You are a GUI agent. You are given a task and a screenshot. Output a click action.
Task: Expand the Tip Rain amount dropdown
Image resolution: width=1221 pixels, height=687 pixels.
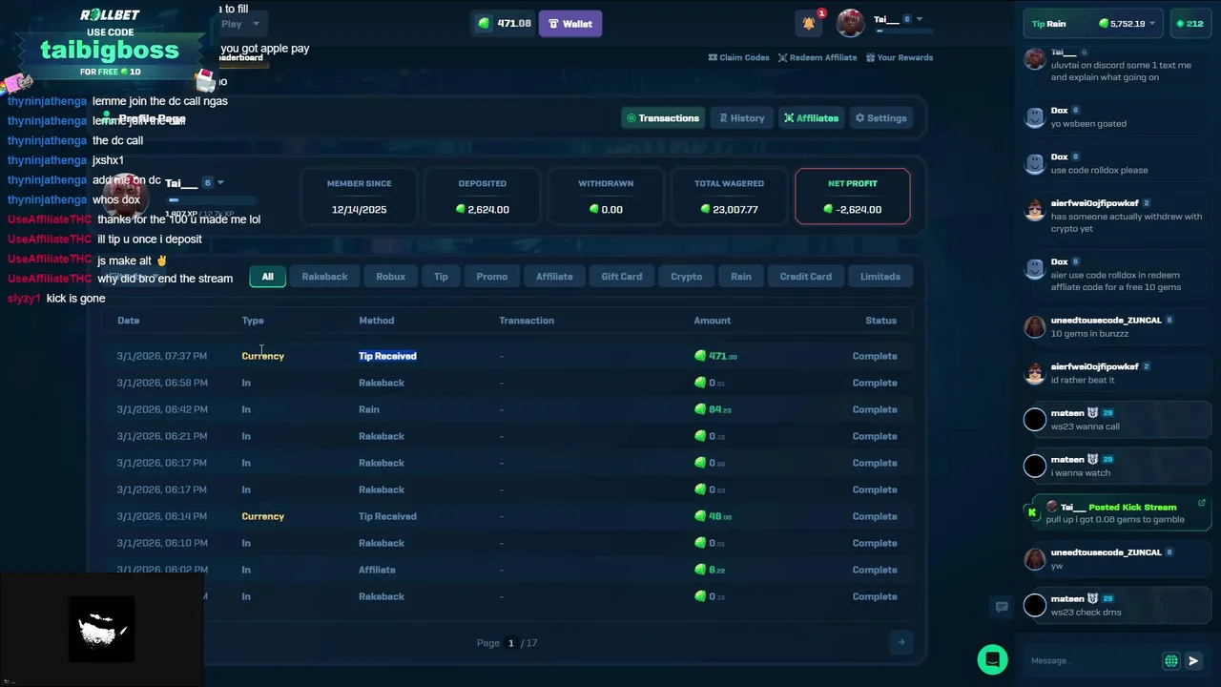1152,24
